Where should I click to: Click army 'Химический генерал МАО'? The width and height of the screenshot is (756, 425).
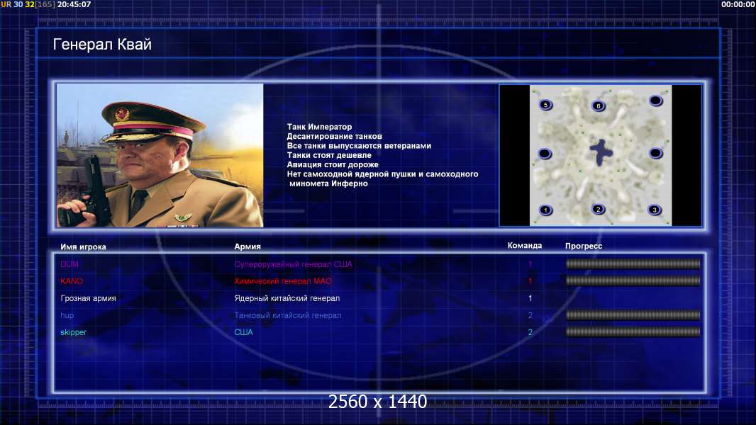point(283,281)
